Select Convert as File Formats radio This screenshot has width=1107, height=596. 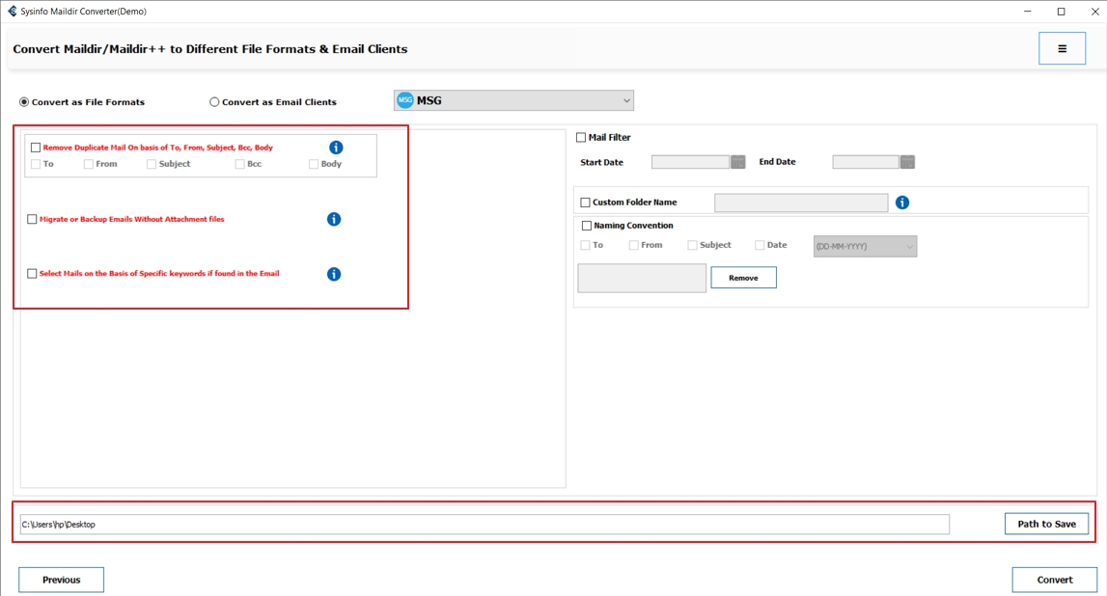coord(24,102)
